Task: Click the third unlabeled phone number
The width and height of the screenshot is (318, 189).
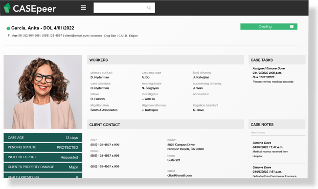Action: [x=105, y=167]
